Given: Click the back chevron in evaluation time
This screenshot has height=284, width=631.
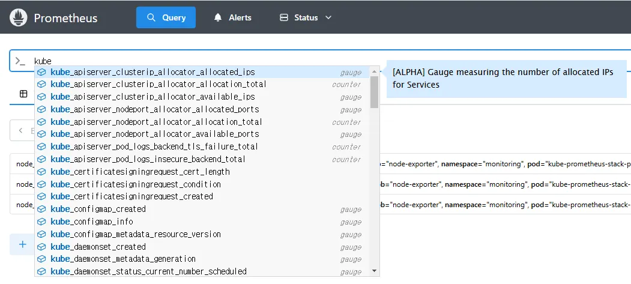Looking at the screenshot, I should 21,130.
